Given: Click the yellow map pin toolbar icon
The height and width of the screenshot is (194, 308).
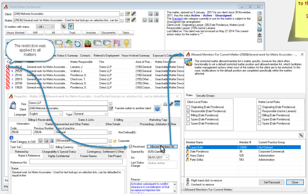Looking at the screenshot, I should point(127,43).
